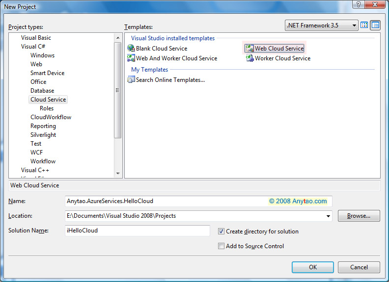This screenshot has height=282, width=389.
Task: Select Windows under Visual C#
Action: pyautogui.click(x=42, y=55)
